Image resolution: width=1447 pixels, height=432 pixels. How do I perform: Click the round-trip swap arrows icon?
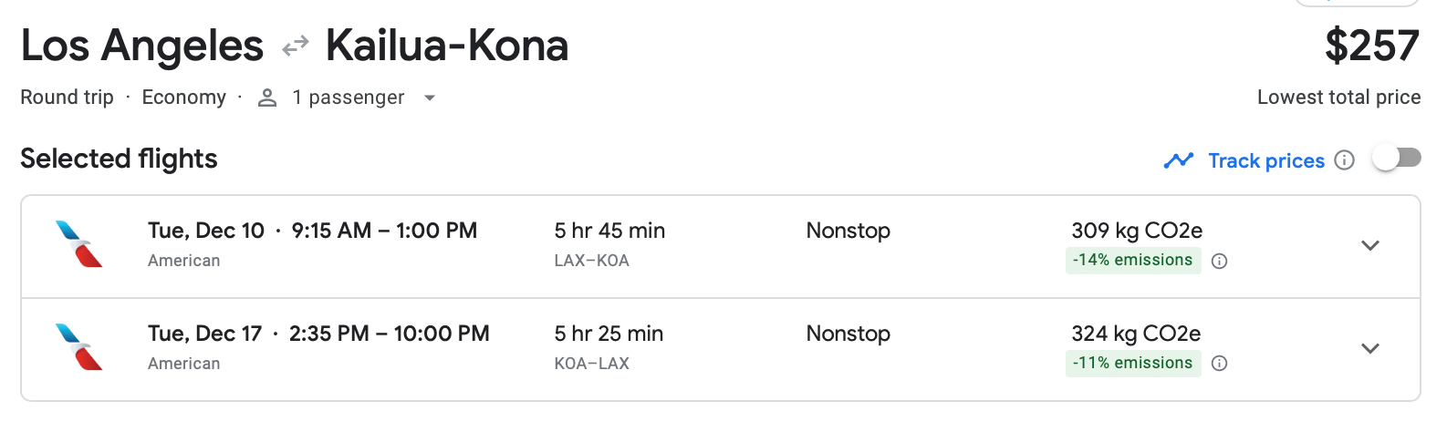295,46
